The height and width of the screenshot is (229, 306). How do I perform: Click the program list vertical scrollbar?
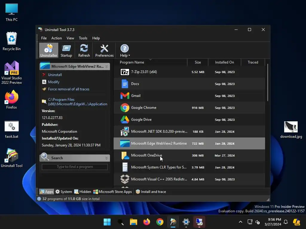click(267, 83)
